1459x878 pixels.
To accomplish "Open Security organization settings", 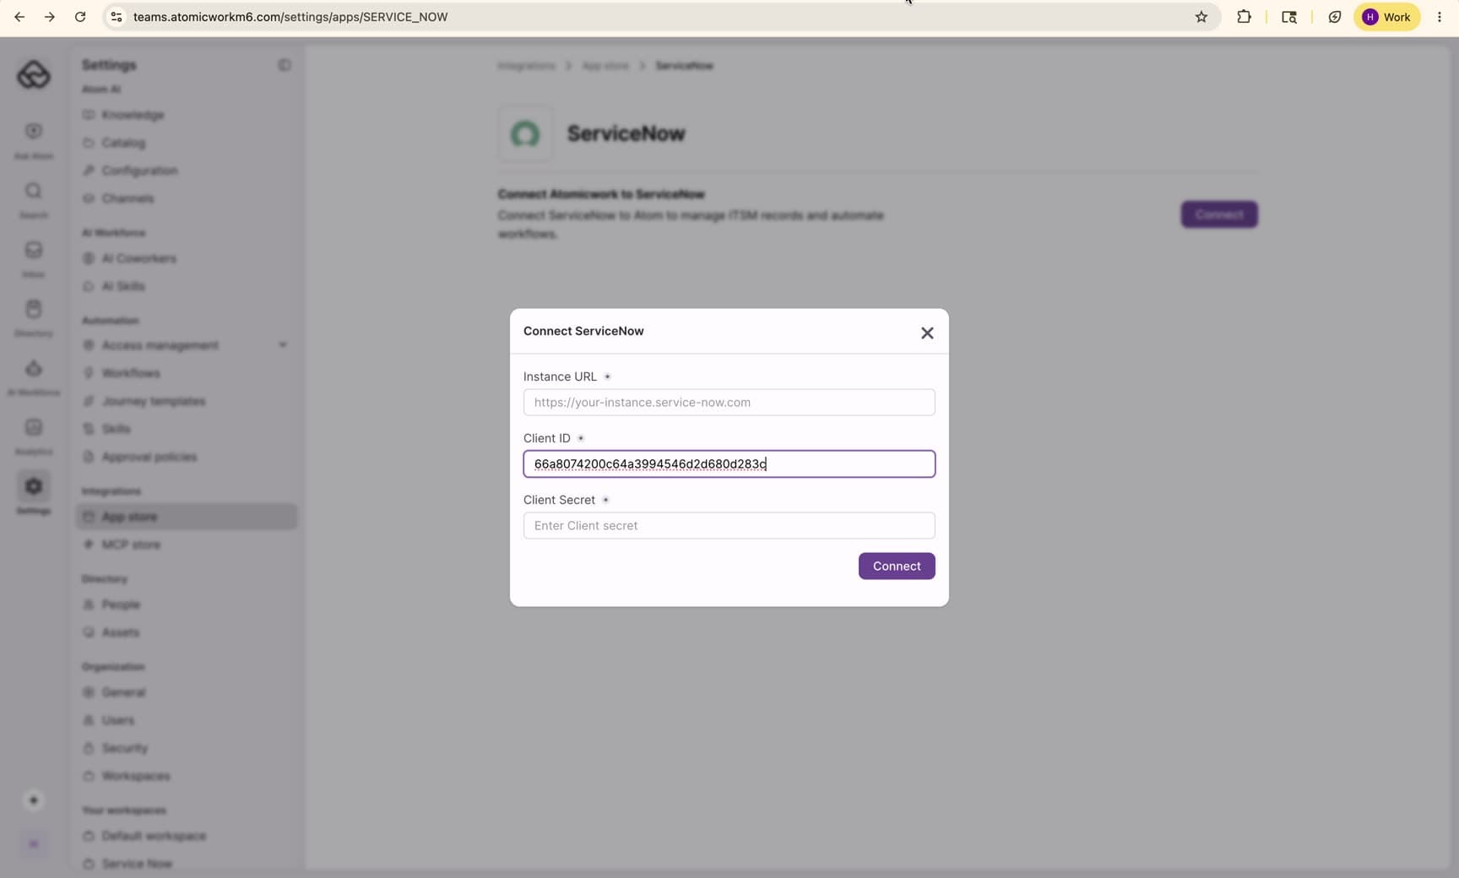I will tap(124, 748).
